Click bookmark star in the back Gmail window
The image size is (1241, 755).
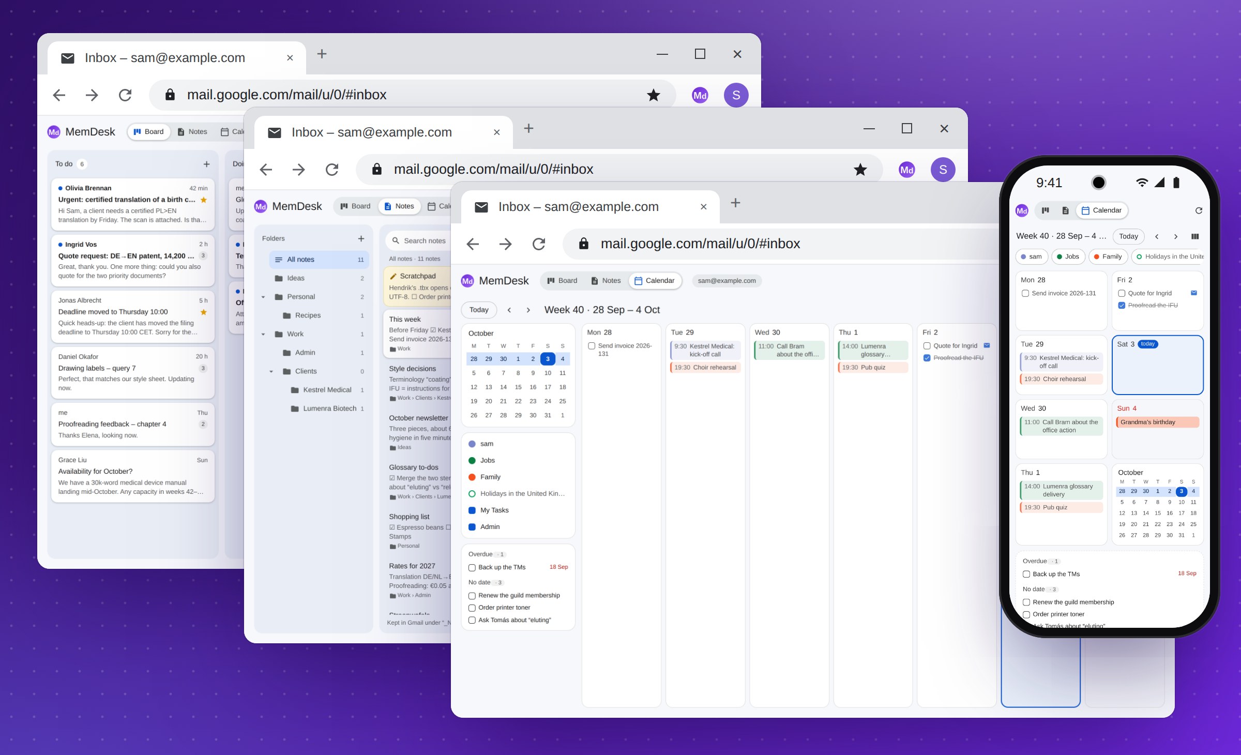click(x=654, y=95)
